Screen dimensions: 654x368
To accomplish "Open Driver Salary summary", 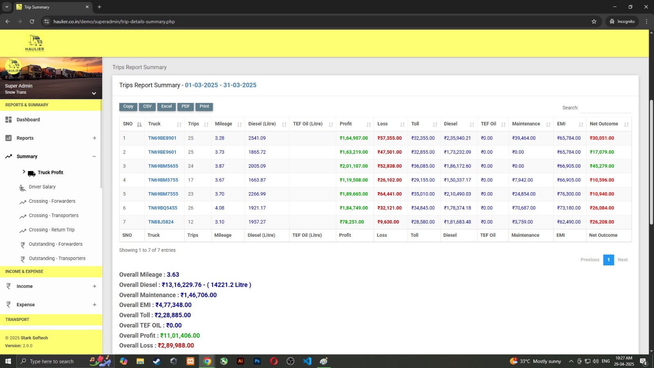I will [x=42, y=187].
